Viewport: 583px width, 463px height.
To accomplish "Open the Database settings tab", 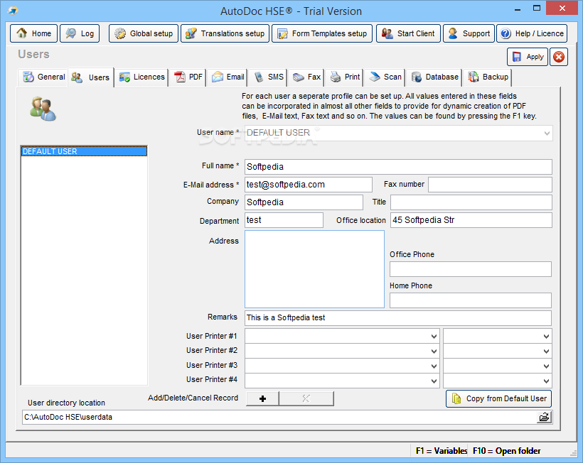I will 434,77.
